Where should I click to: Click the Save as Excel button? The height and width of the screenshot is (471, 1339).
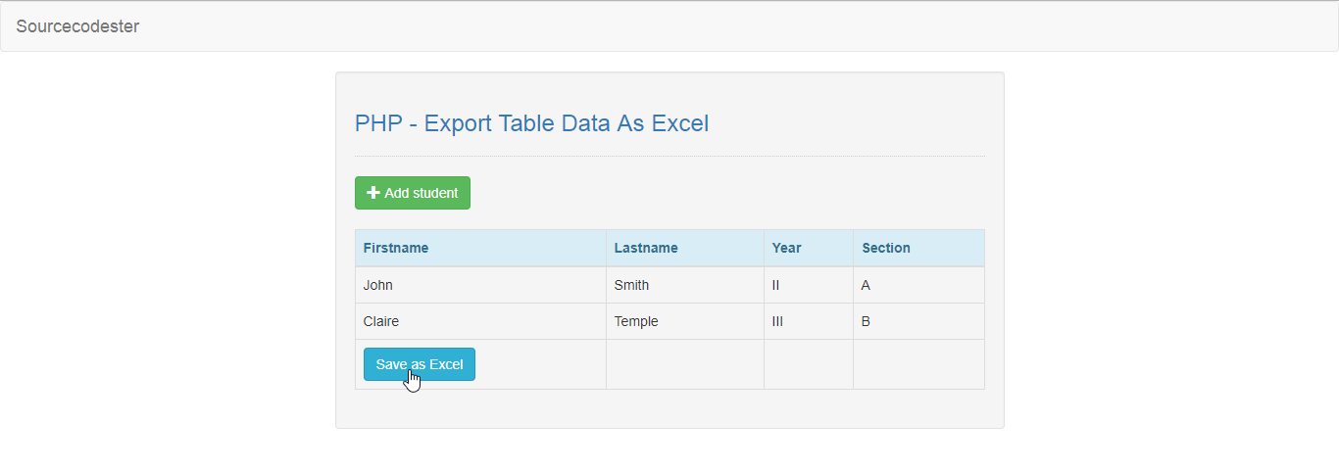click(420, 364)
